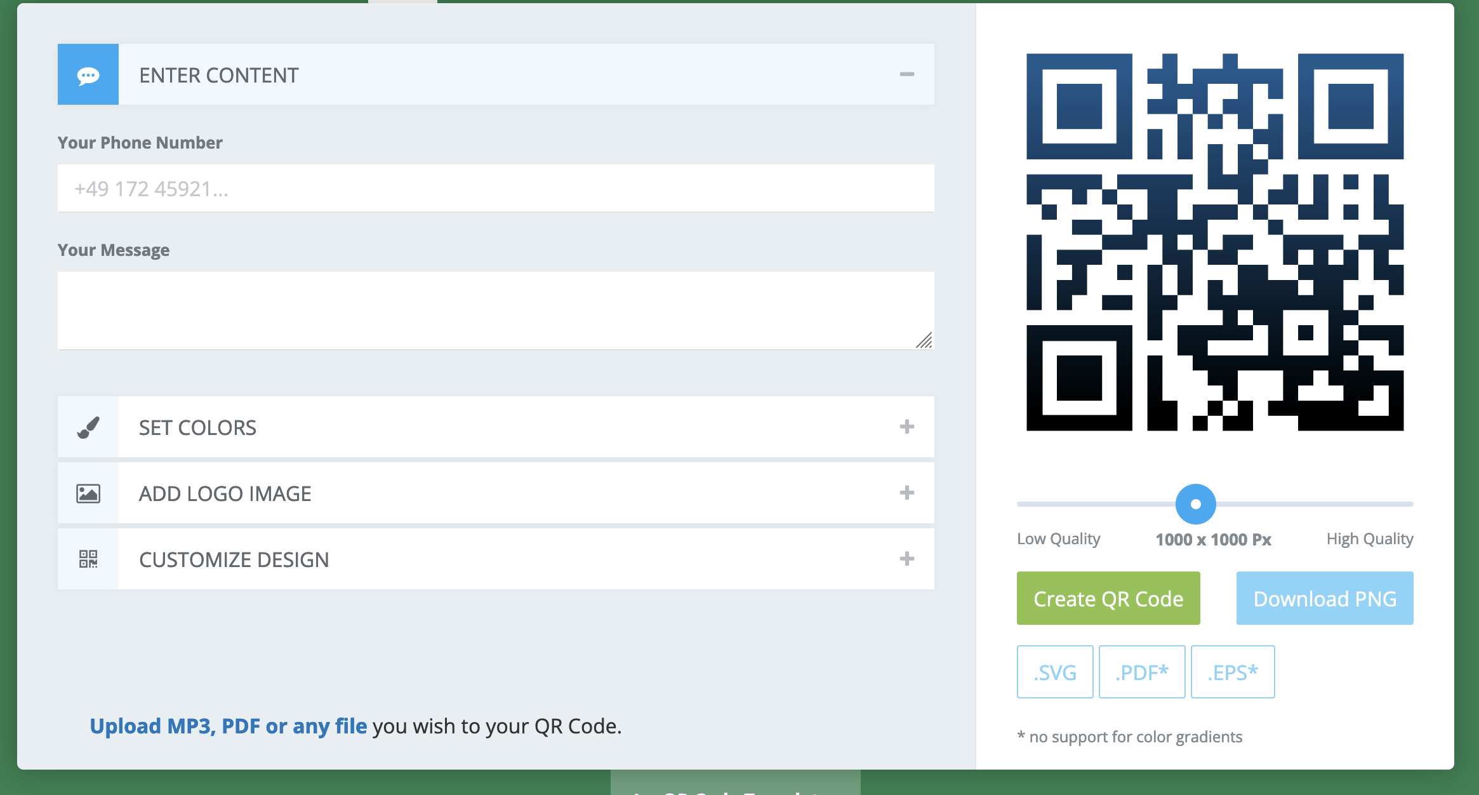Click the ADD LOGO IMAGE header title
The height and width of the screenshot is (795, 1479).
pos(225,494)
